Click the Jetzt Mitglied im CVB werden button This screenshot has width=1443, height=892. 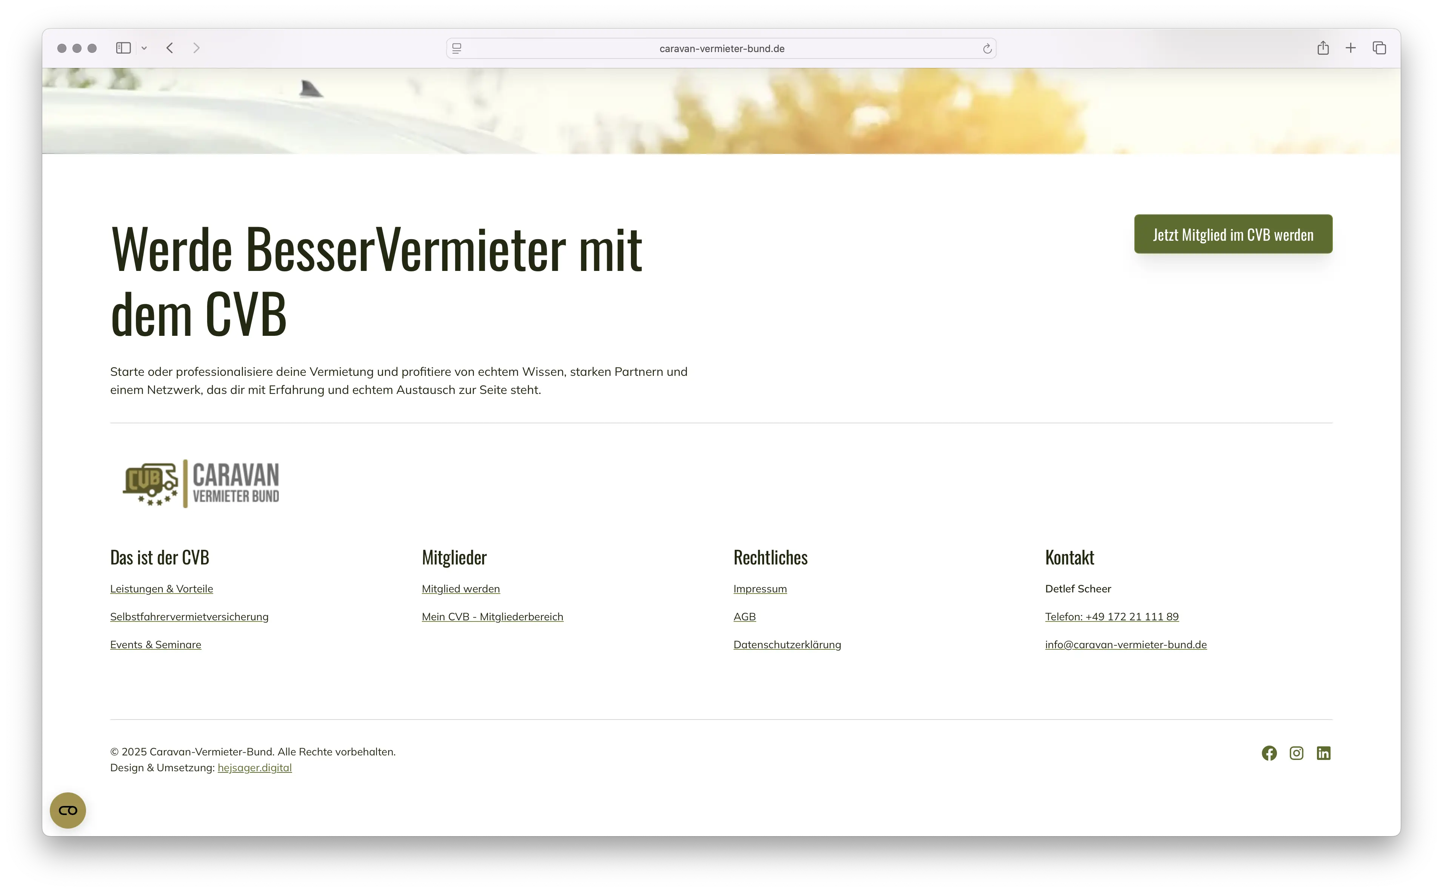1233,234
